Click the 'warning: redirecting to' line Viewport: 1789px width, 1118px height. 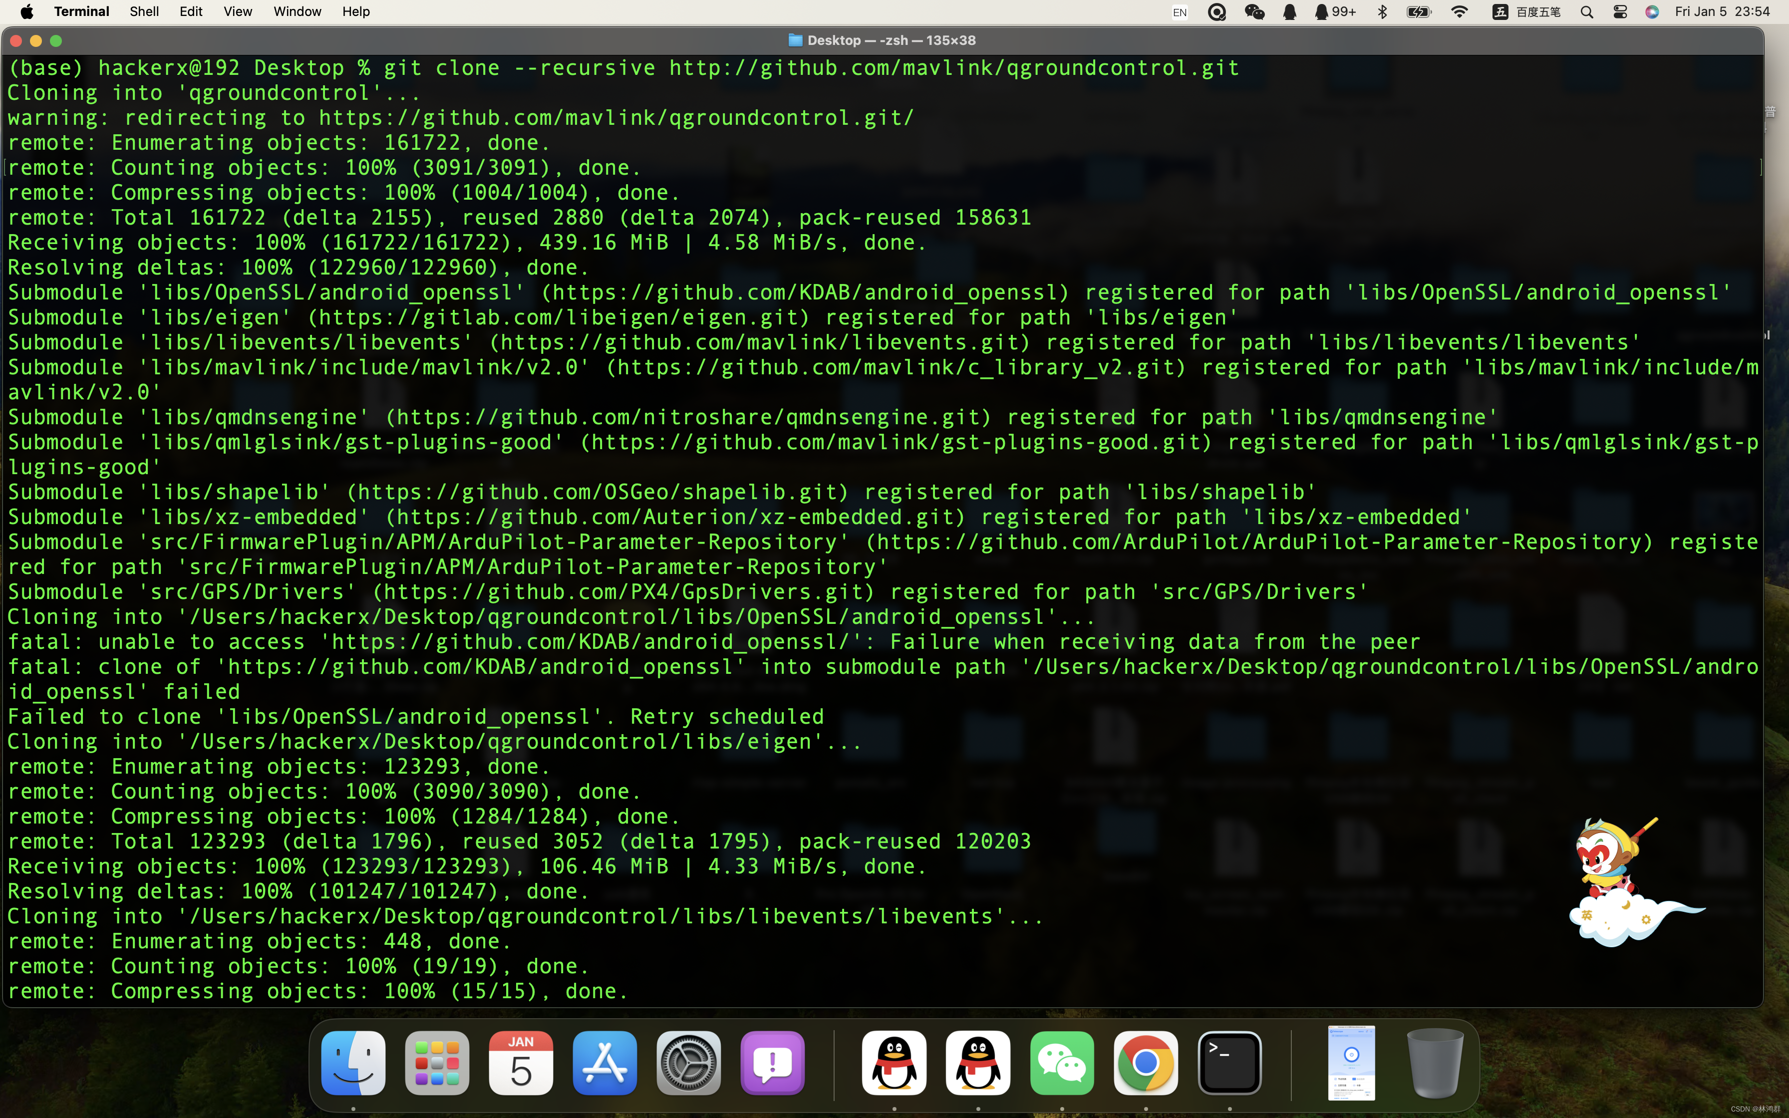(x=461, y=118)
